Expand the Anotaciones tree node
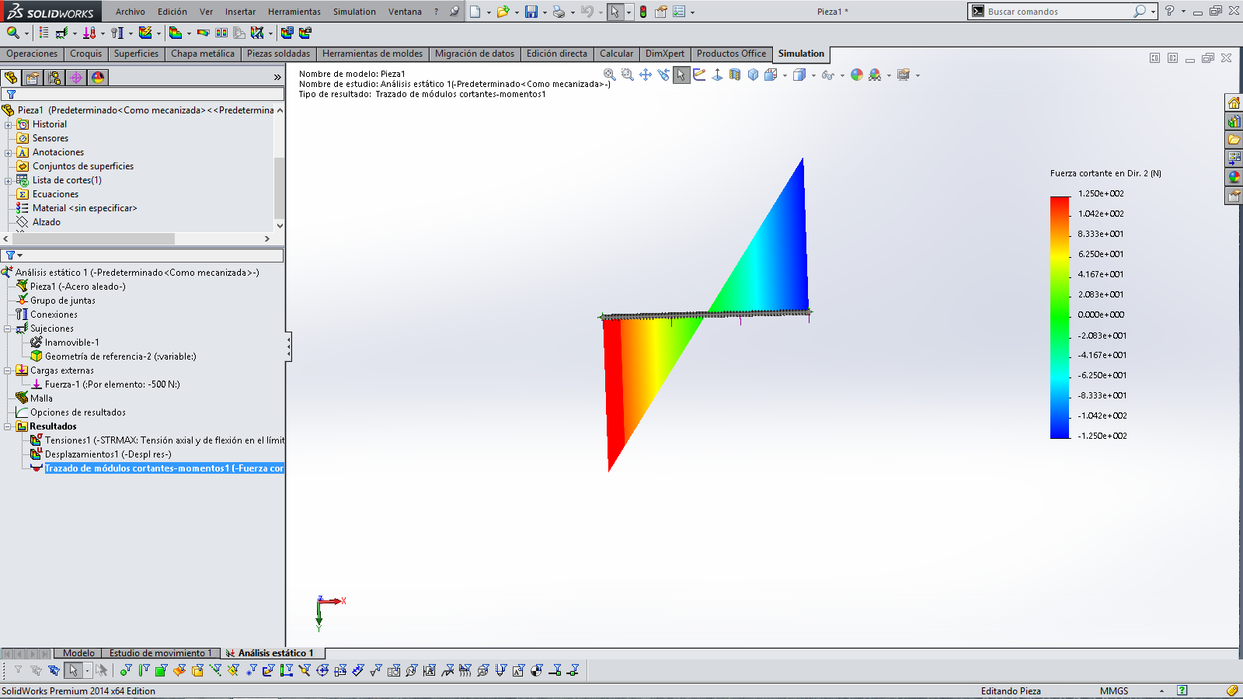This screenshot has width=1243, height=699. coord(9,152)
